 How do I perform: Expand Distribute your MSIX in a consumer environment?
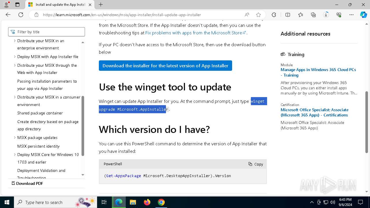pos(15,97)
